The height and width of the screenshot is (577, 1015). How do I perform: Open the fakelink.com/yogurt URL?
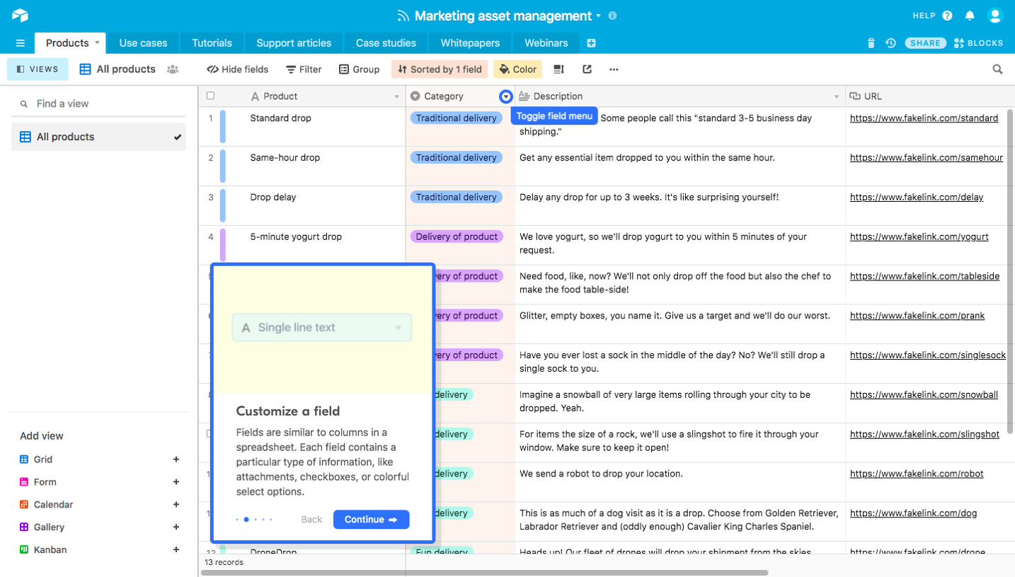(x=919, y=236)
